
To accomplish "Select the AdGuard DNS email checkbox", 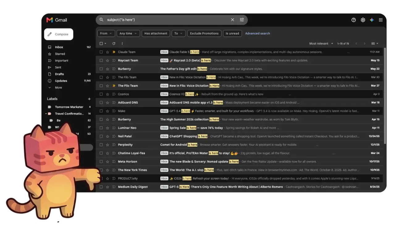I will [x=101, y=102].
